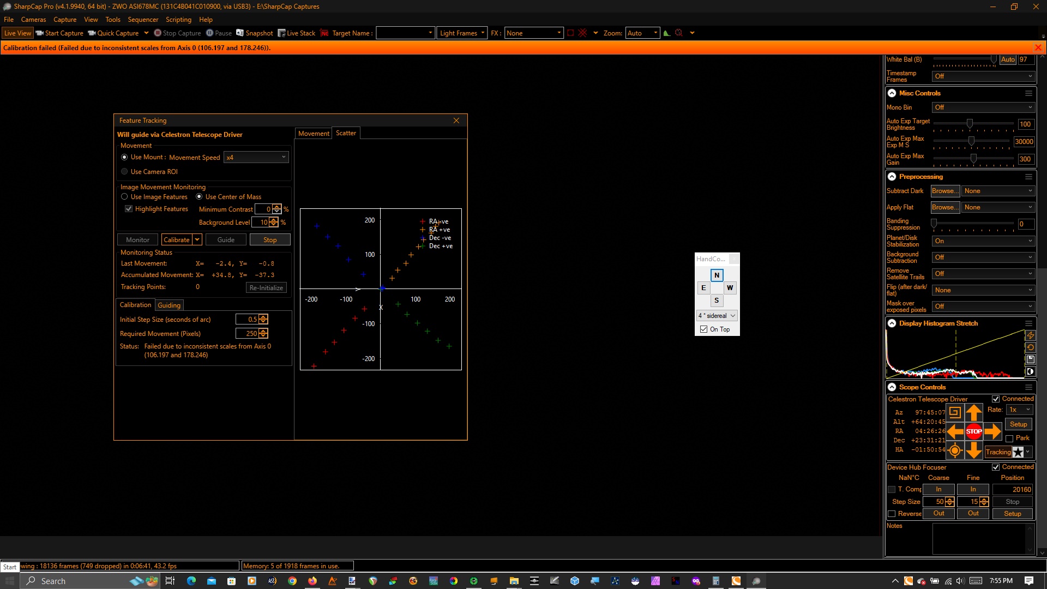Open the Calibrate button dropdown arrow

[197, 239]
